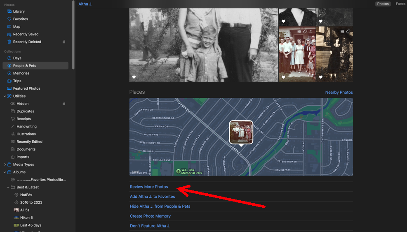
Task: Click the Favorites heart icon in sidebar
Action: tap(9, 19)
